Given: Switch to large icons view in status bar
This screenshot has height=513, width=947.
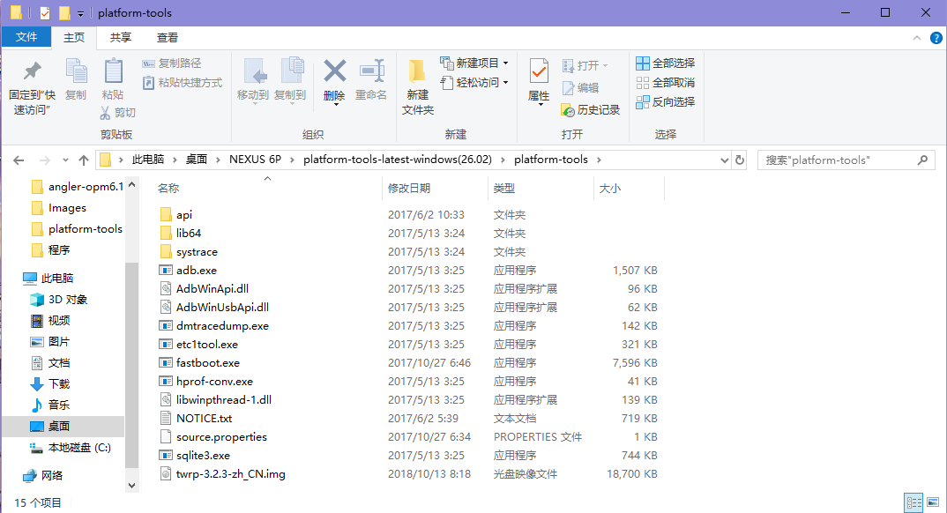Looking at the screenshot, I should coord(933,502).
